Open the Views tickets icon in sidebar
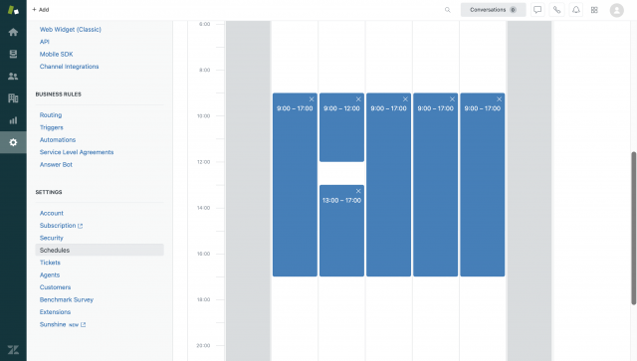 [13, 54]
